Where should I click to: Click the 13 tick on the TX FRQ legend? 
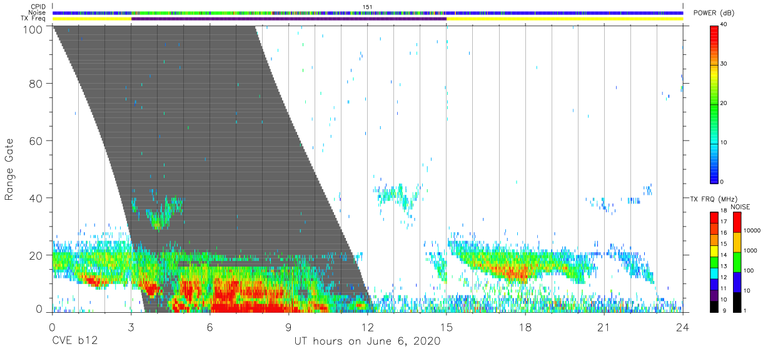[x=725, y=267]
